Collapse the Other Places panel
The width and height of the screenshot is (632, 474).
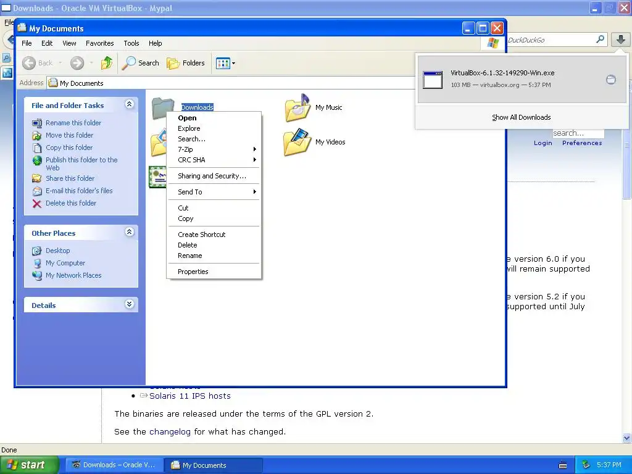[129, 232]
